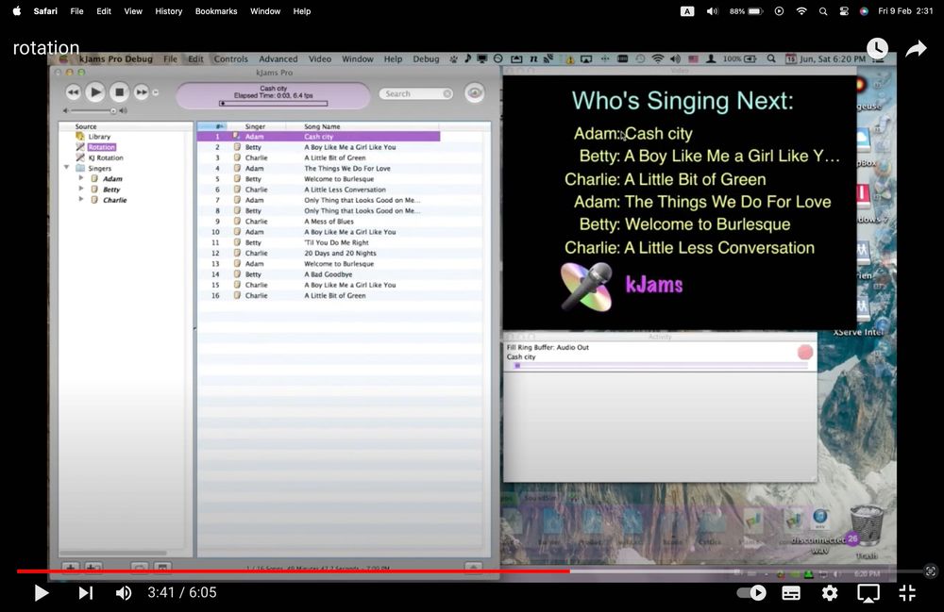Mute the YouTube player volume
Viewport: 944px width, 612px height.
click(124, 593)
